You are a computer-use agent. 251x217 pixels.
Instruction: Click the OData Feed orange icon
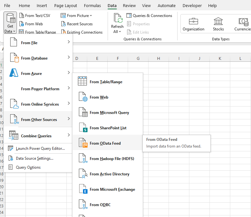pos(83,143)
